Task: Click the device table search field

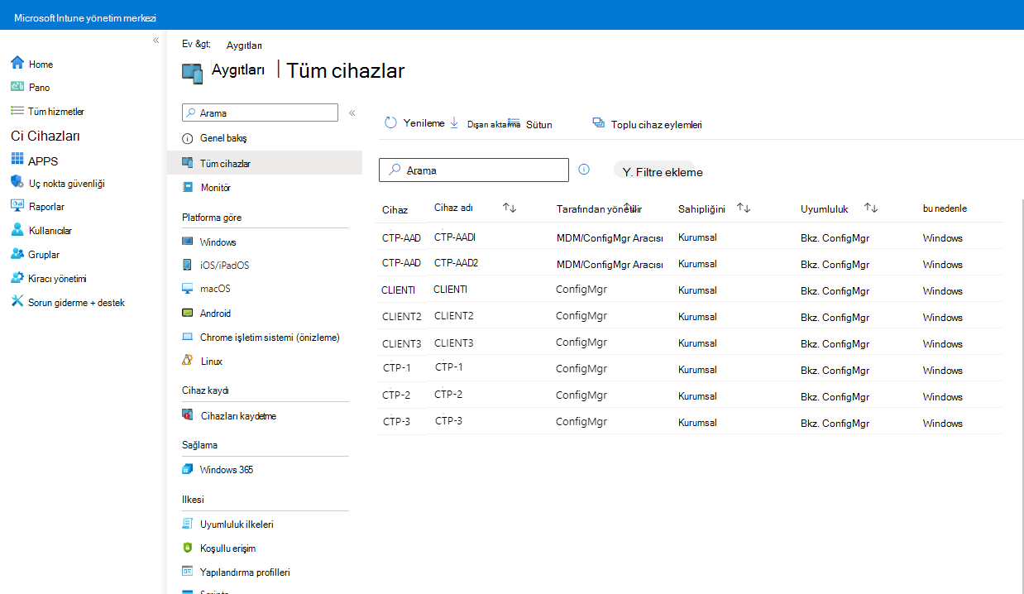Action: point(474,170)
